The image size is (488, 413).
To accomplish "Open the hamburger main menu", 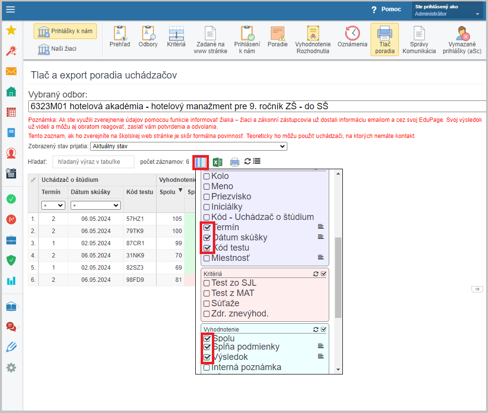I will pos(11,9).
